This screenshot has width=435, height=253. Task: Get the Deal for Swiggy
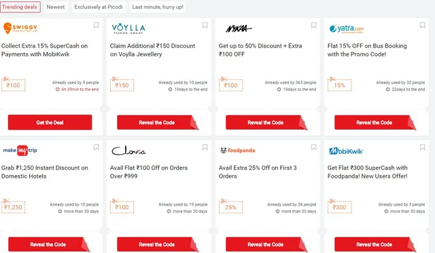(50, 122)
